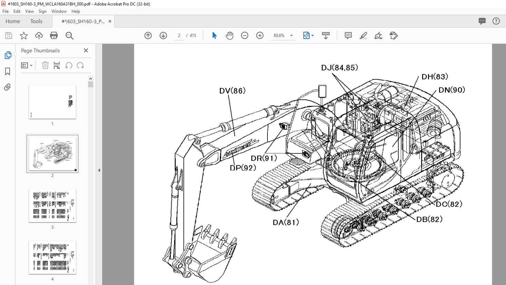Zoom in with the plus button
The height and width of the screenshot is (285, 506).
260,36
